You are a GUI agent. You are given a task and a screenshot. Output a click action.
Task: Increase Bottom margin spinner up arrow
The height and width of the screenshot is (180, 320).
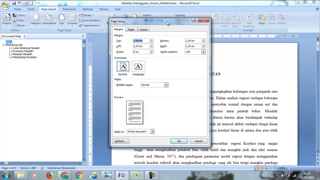(x=203, y=40)
